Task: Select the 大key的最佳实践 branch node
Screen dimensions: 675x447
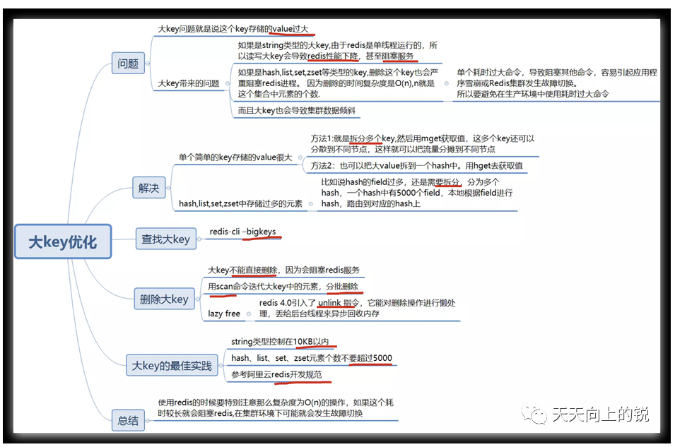Action: click(x=172, y=365)
